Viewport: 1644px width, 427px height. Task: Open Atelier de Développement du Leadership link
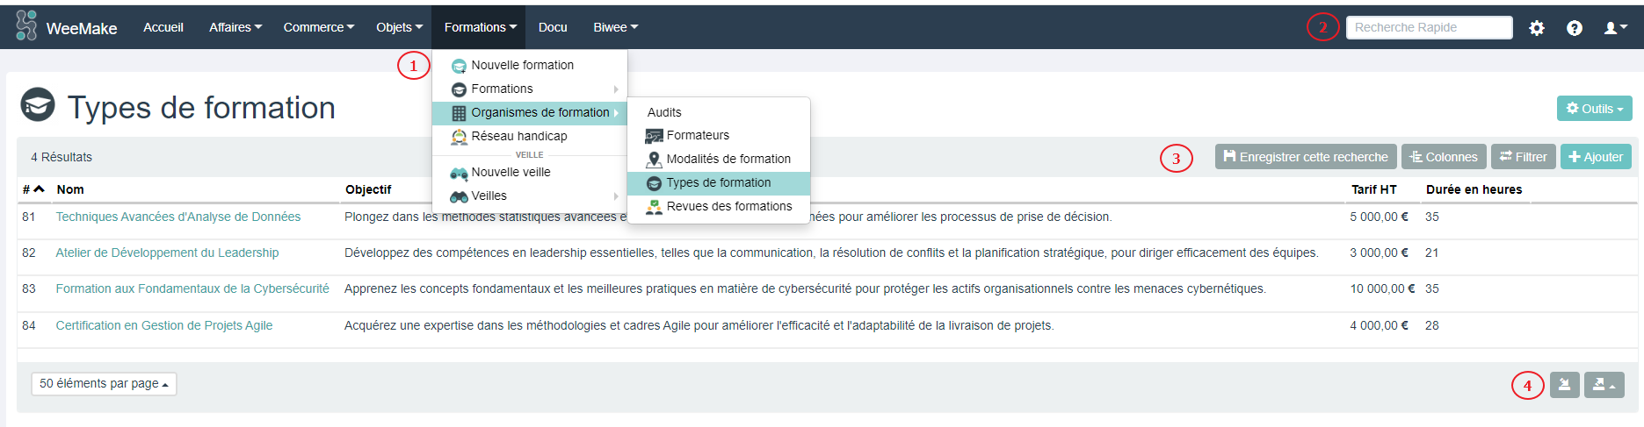pyautogui.click(x=167, y=253)
